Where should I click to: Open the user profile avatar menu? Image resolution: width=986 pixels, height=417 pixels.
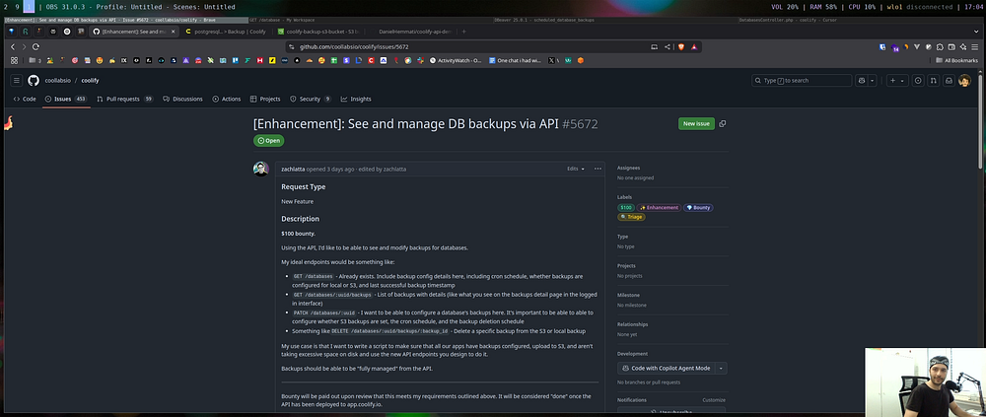[964, 81]
